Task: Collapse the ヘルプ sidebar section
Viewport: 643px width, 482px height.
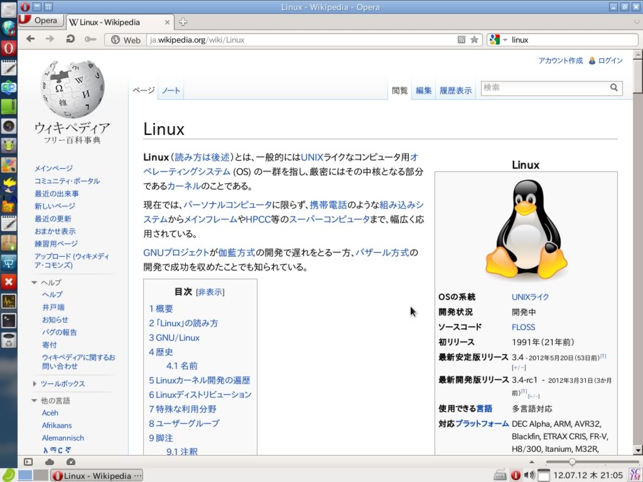Action: coord(34,282)
